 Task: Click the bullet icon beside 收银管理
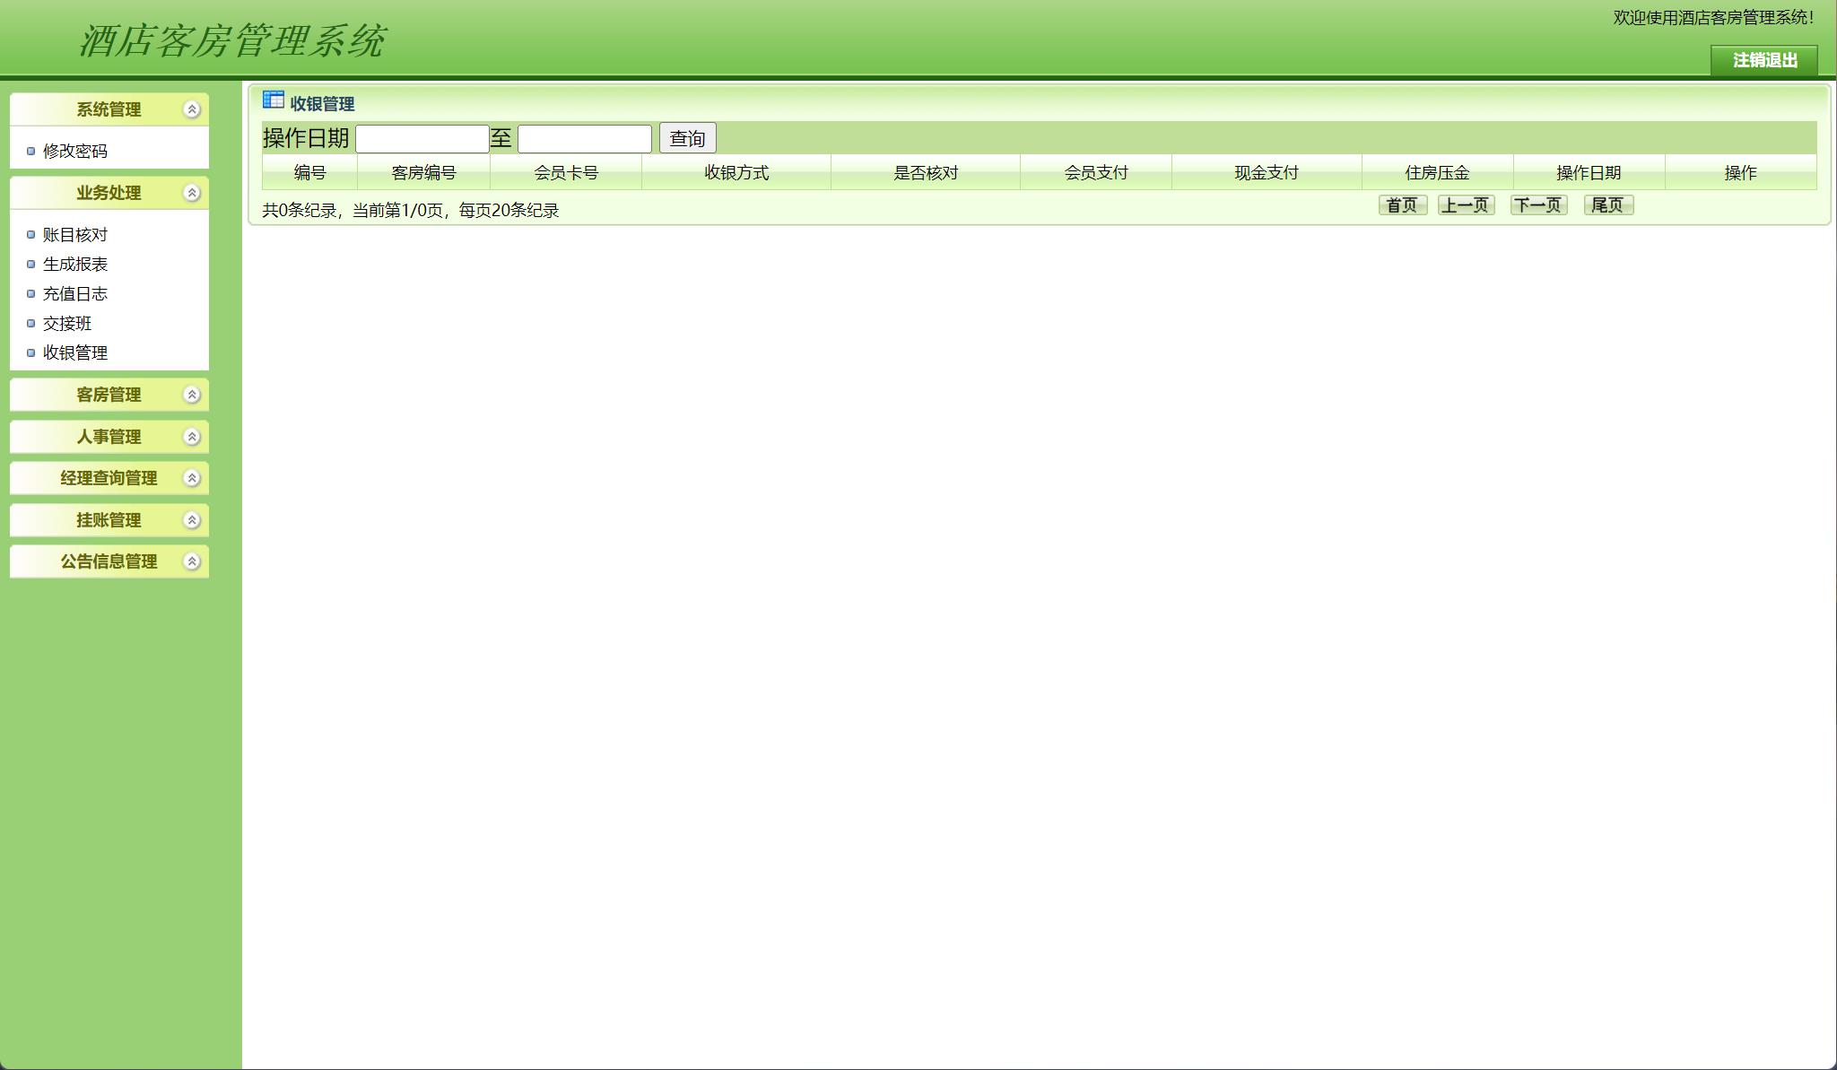pyautogui.click(x=30, y=352)
